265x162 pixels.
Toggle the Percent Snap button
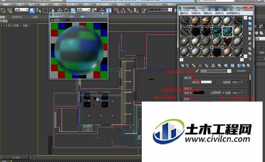pyautogui.click(x=130, y=11)
